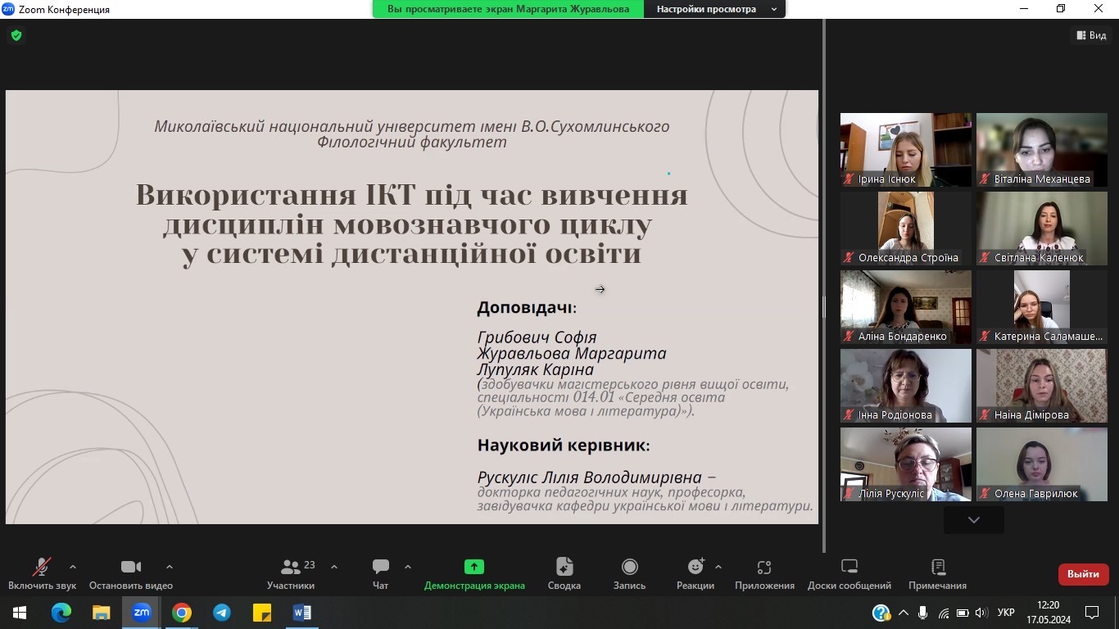
Task: Open Microsoft Edge from taskbar
Action: 61,613
